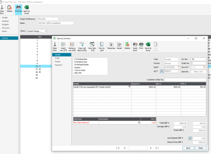Screen dimensions: 211x154
Task: Print the service invoice
Action: click(x=141, y=46)
